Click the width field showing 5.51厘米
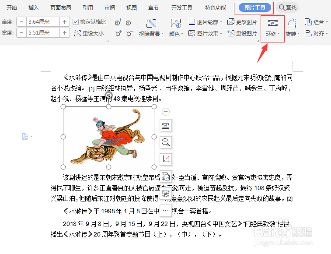The image size is (331, 254). [x=43, y=33]
